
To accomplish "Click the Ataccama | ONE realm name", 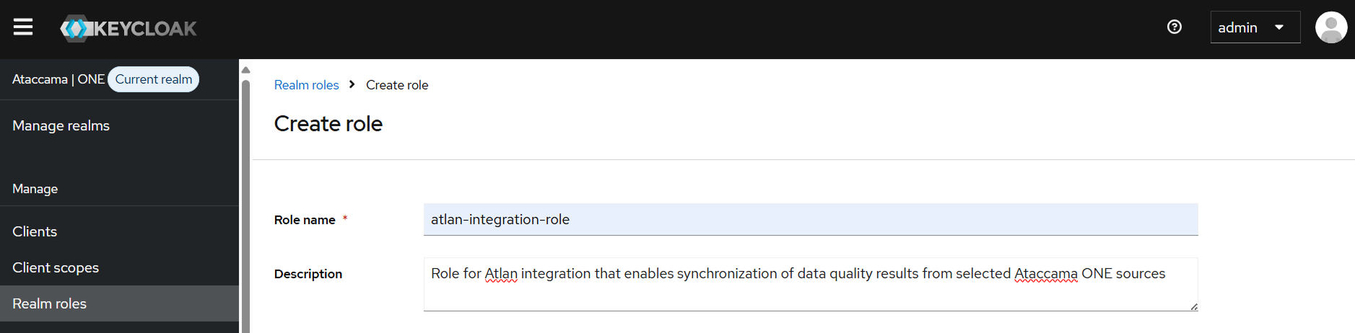I will (x=58, y=79).
